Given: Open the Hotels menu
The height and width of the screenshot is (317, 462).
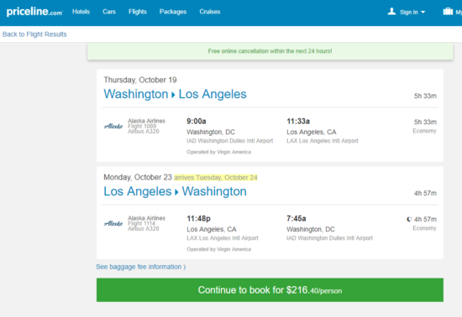Looking at the screenshot, I should [x=81, y=12].
